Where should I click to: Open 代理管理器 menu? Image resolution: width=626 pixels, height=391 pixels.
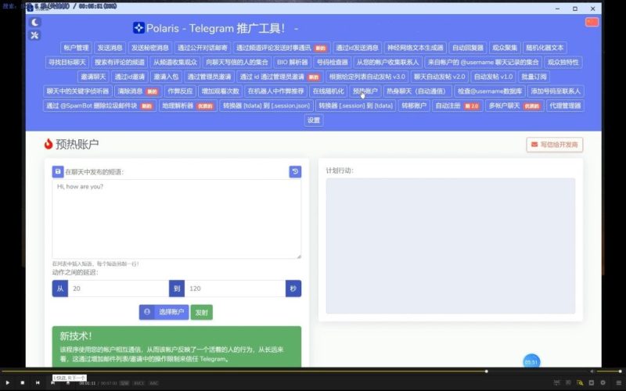tap(565, 106)
